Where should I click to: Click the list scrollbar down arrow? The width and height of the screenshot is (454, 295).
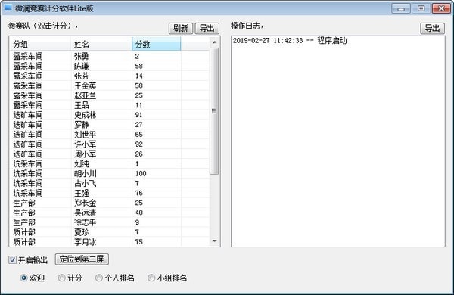click(x=214, y=241)
